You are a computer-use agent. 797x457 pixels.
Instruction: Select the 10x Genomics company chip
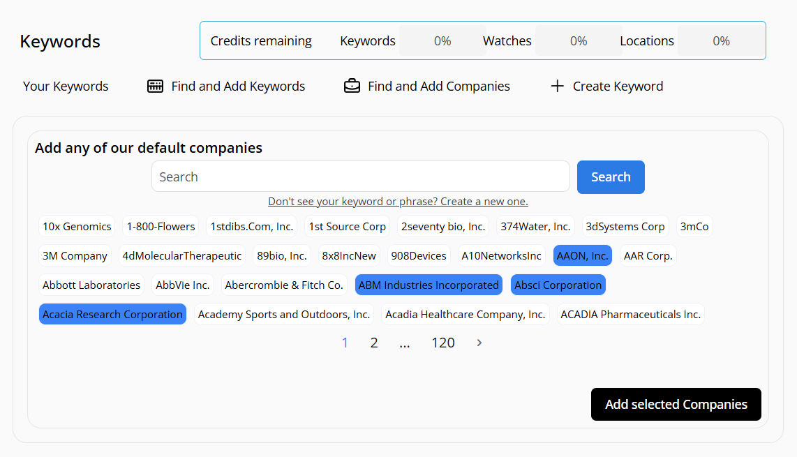(x=77, y=227)
